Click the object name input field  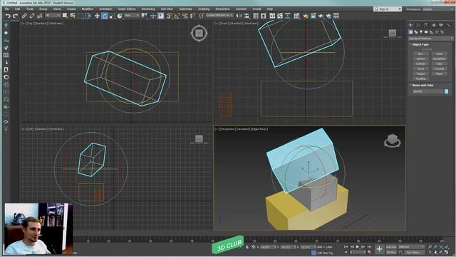[x=427, y=91]
